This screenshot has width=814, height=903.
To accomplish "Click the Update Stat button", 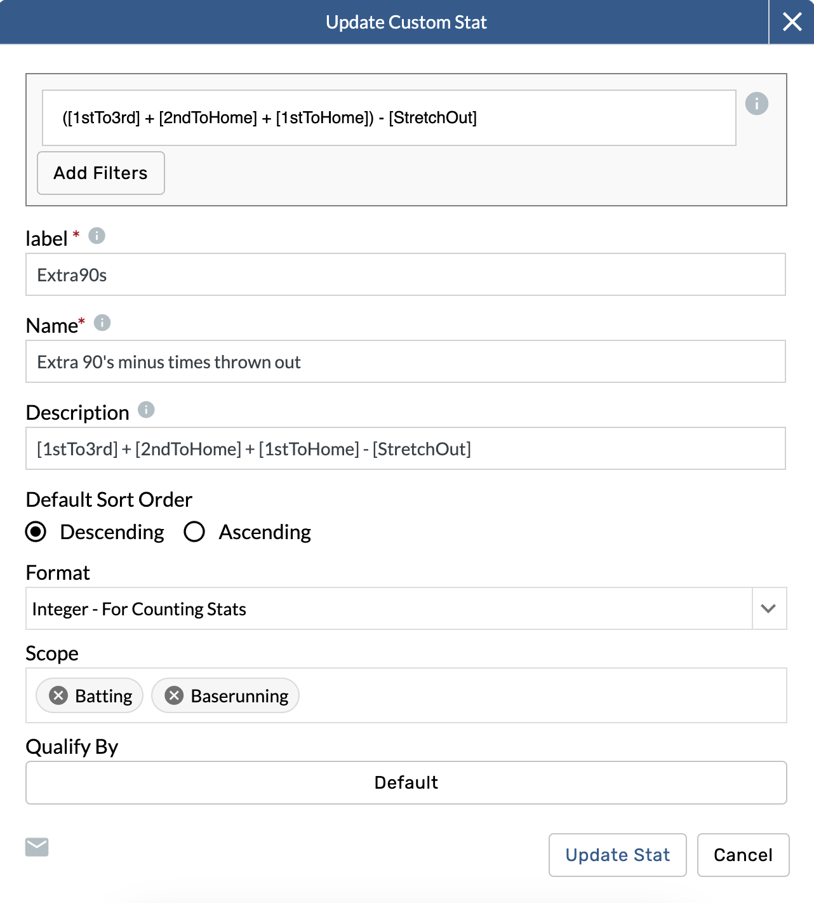I will (617, 855).
